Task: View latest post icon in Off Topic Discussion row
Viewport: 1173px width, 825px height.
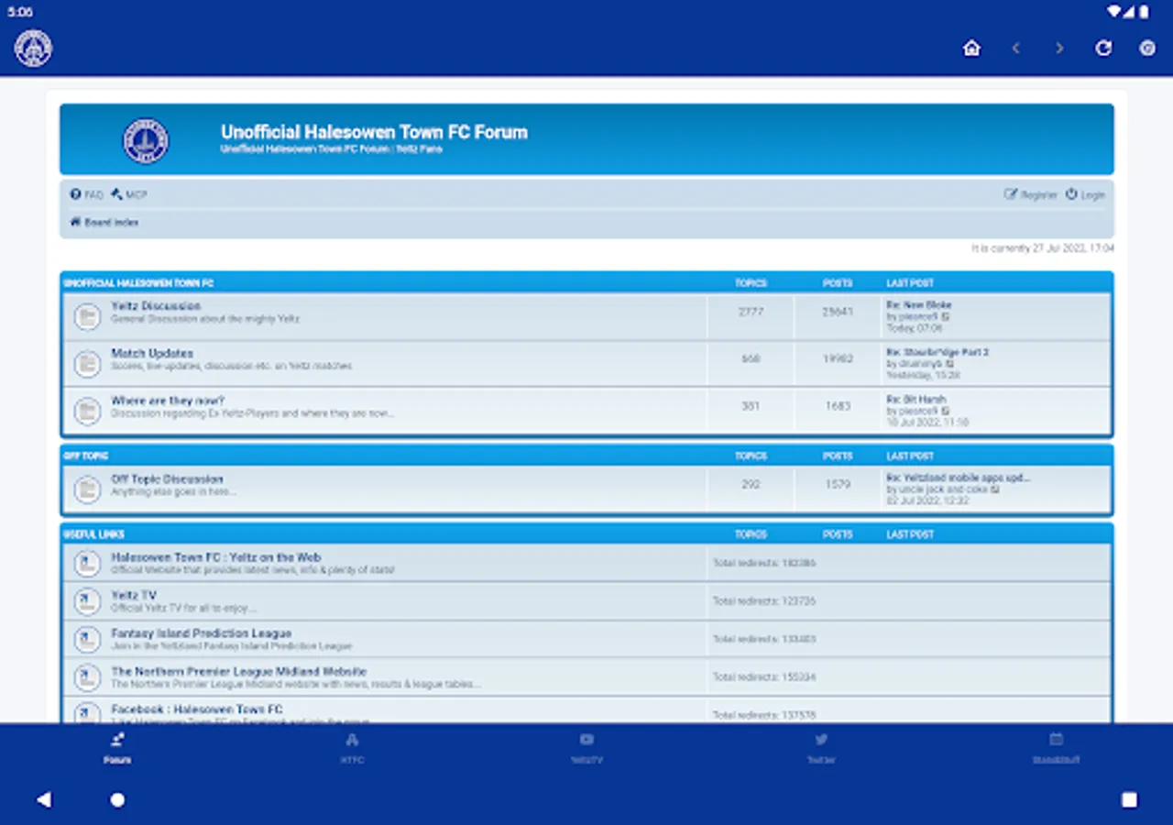Action: (995, 489)
